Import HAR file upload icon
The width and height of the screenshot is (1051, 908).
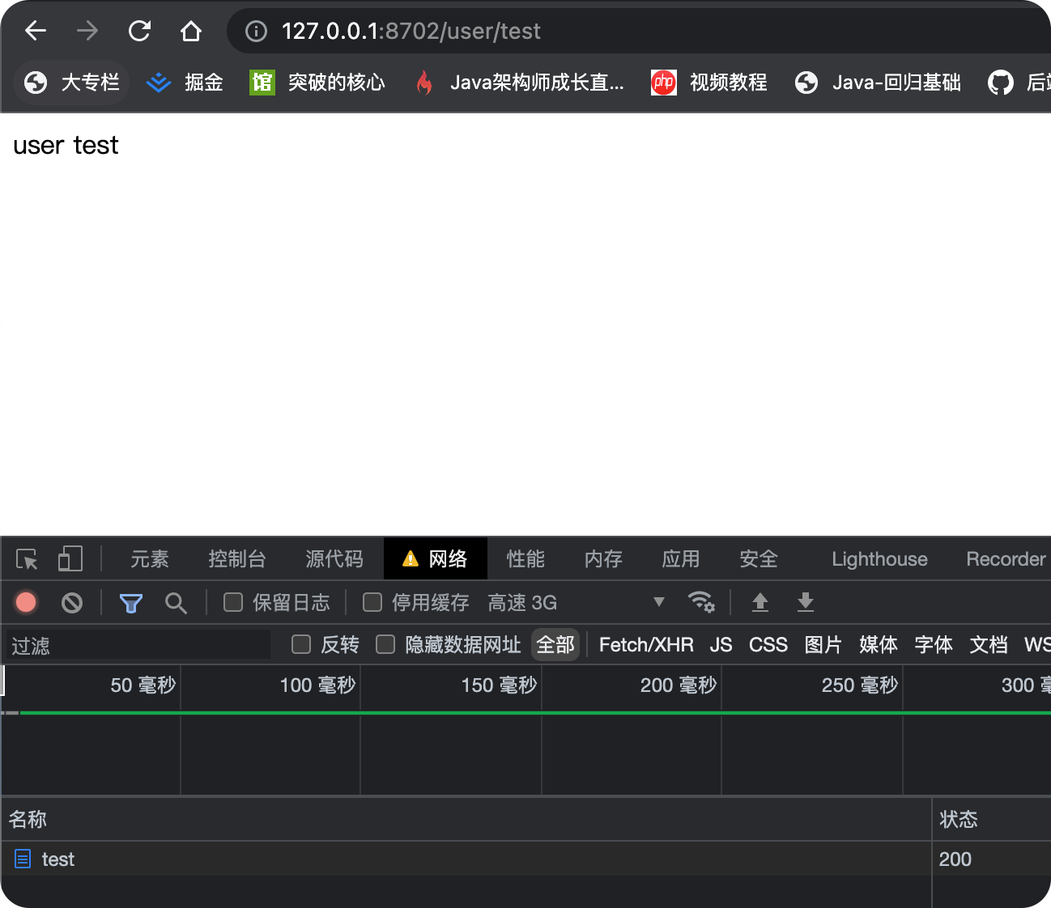point(760,602)
